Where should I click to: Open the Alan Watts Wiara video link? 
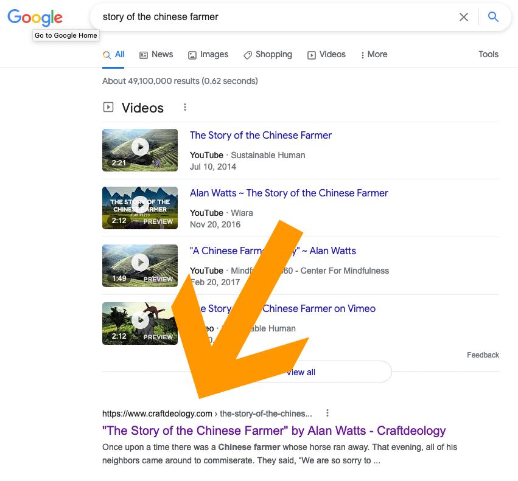289,193
